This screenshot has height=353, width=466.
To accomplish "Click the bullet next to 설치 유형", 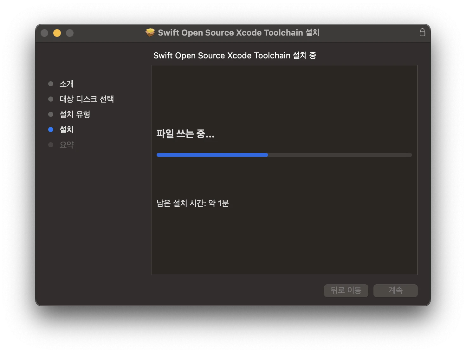I will click(x=51, y=114).
